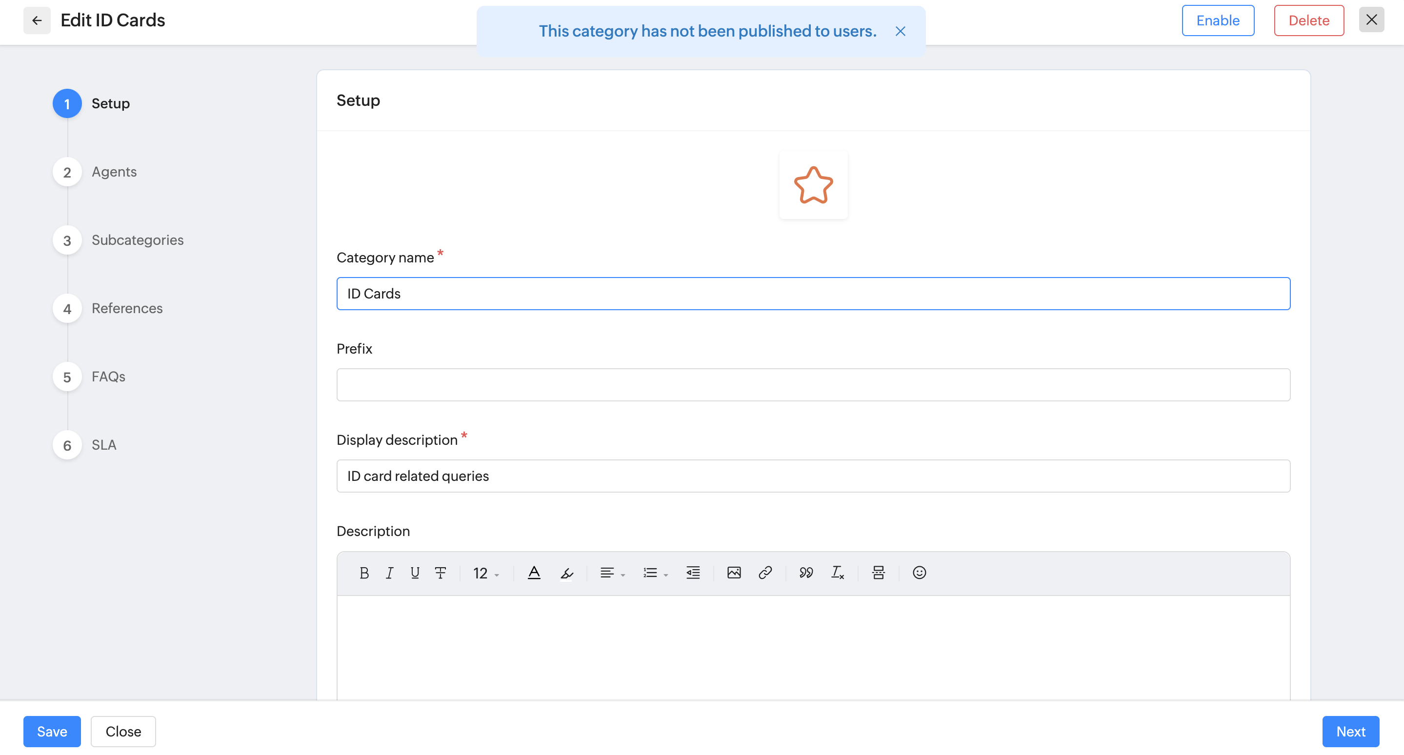Viewport: 1404px width, 755px height.
Task: Open font size 12 dropdown
Action: (485, 573)
